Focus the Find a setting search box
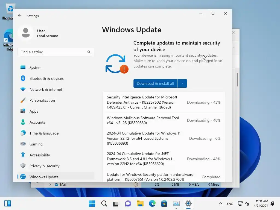The width and height of the screenshot is (280, 210). click(x=56, y=52)
